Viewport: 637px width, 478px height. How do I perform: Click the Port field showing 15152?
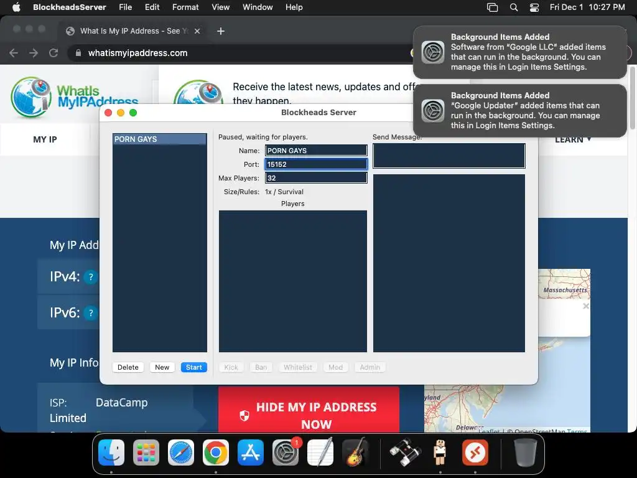[316, 164]
